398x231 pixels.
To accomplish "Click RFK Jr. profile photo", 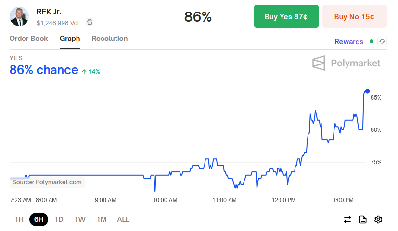I will [19, 16].
